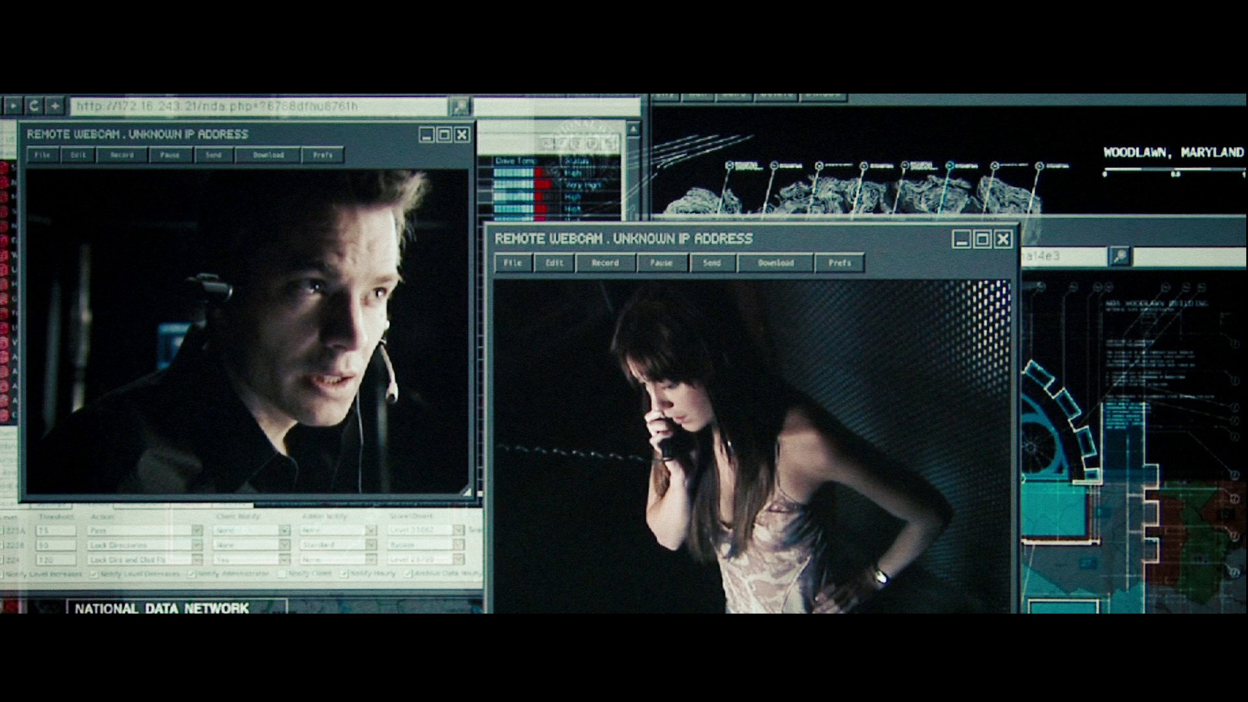
Task: Click Download in the man's webcam window
Action: pos(268,155)
